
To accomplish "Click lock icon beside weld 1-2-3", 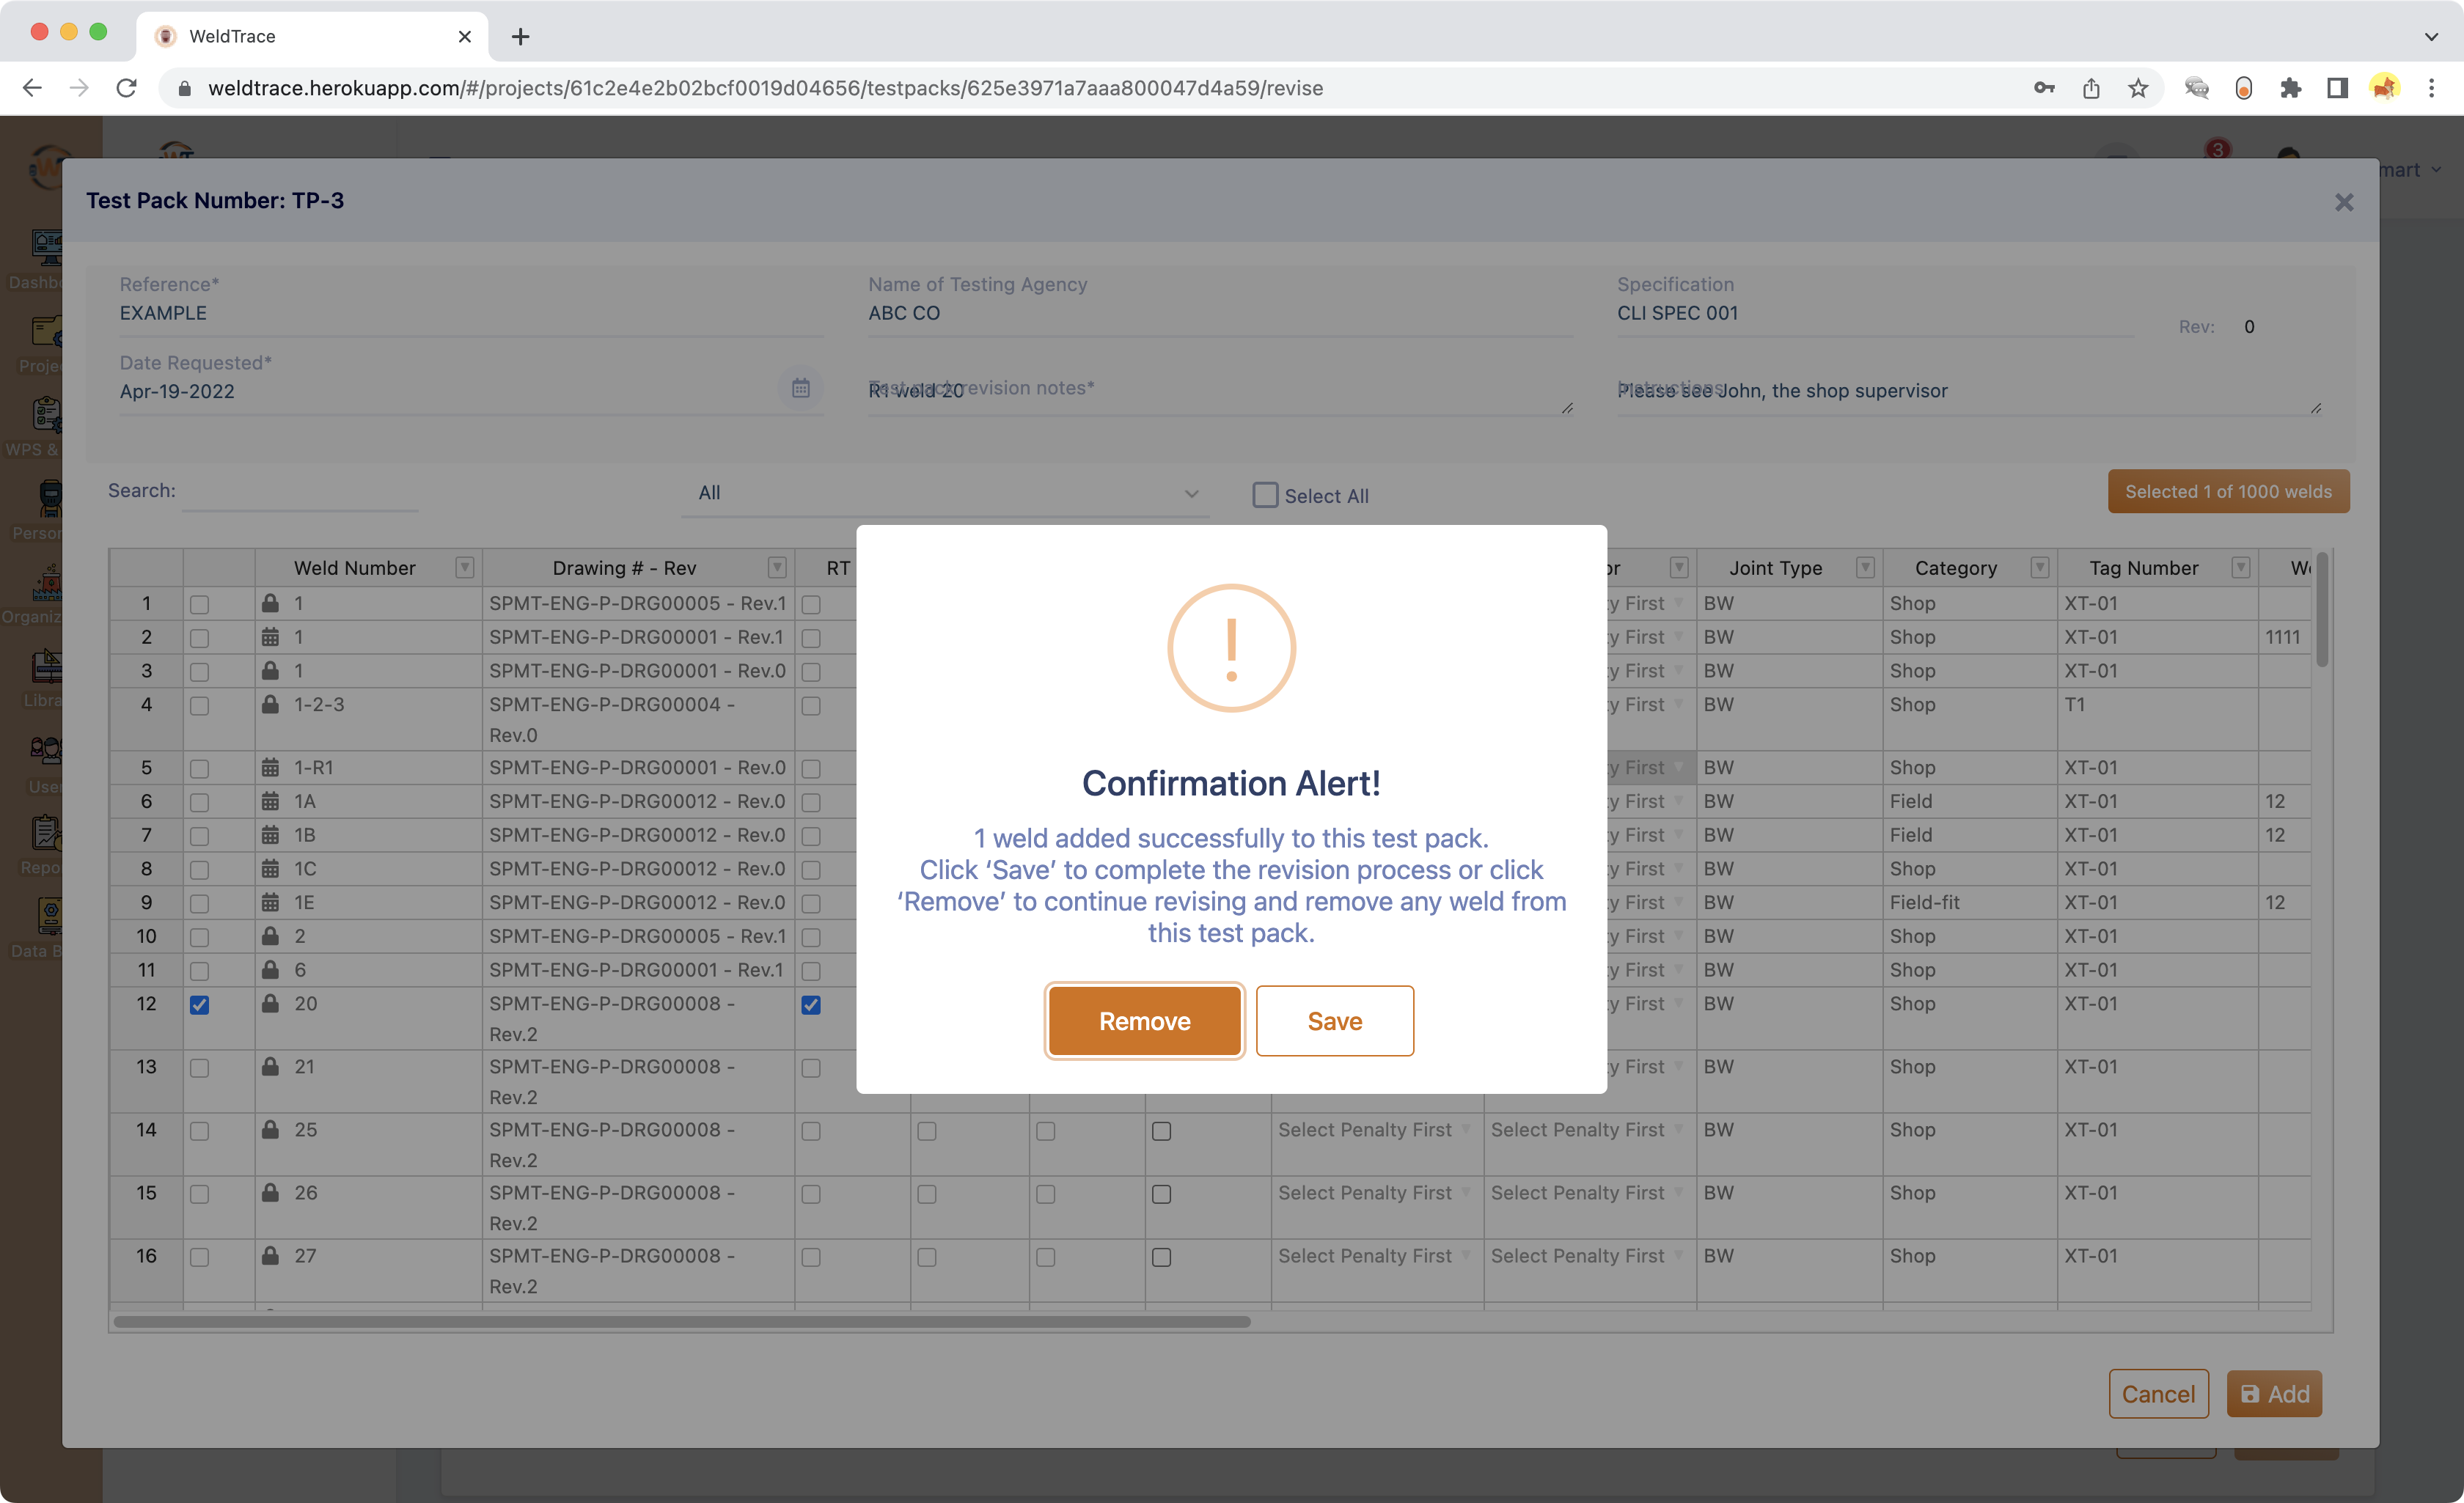I will [x=270, y=704].
